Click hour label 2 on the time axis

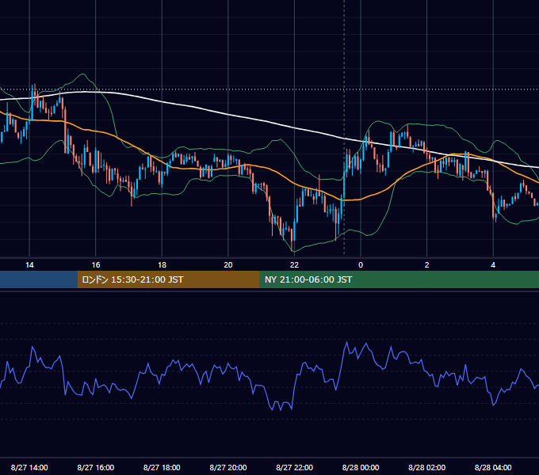pyautogui.click(x=427, y=265)
